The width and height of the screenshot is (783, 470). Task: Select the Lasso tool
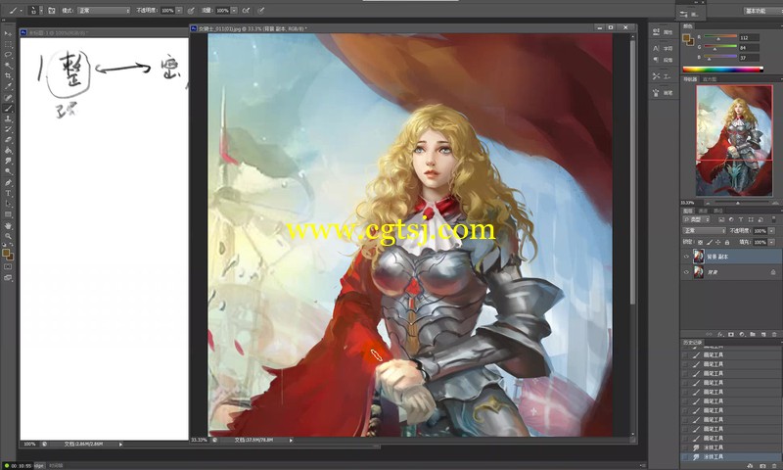tap(8, 55)
